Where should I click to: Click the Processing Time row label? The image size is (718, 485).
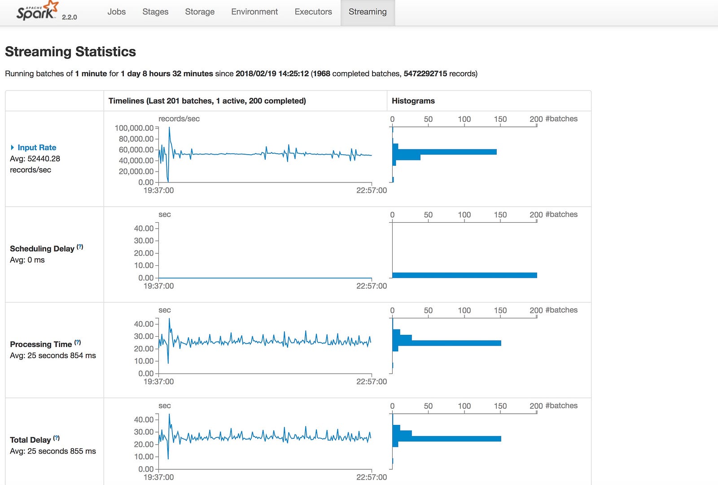pos(41,344)
